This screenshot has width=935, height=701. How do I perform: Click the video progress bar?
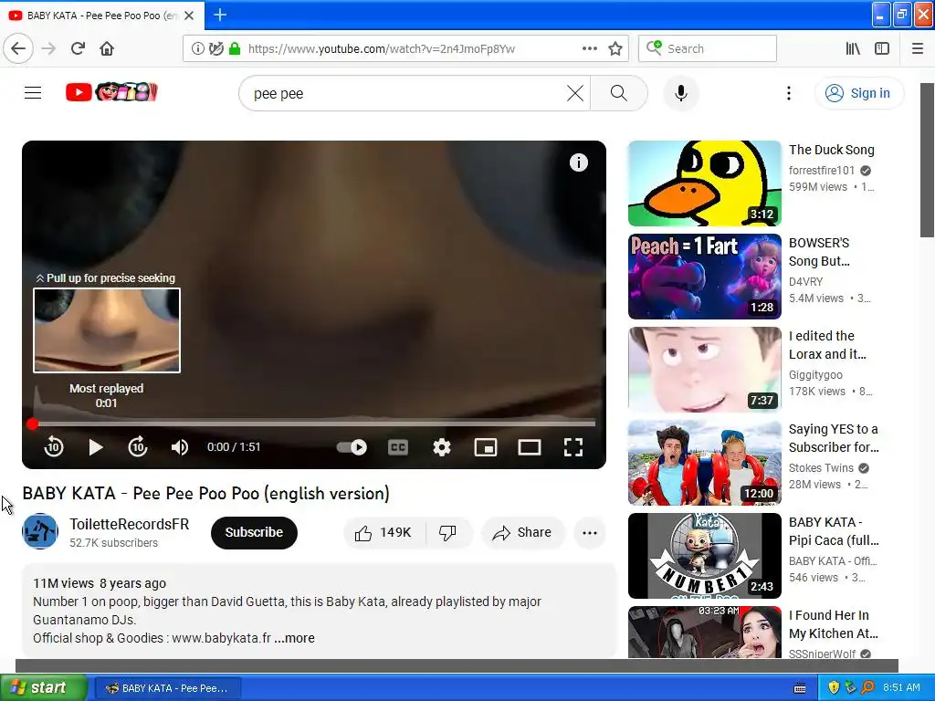pyautogui.click(x=314, y=424)
